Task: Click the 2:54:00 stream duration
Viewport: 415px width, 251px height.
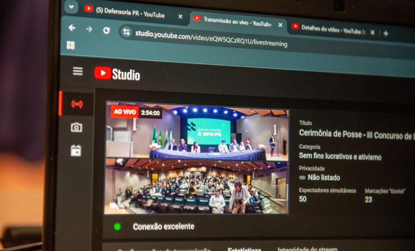Action: (150, 113)
